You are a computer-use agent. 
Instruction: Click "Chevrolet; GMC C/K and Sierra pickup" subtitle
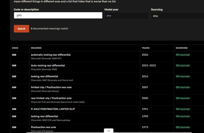(x=51, y=120)
